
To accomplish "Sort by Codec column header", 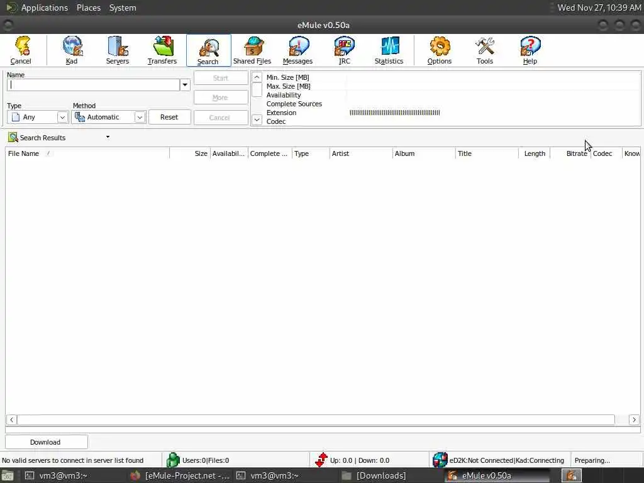I will [606, 153].
